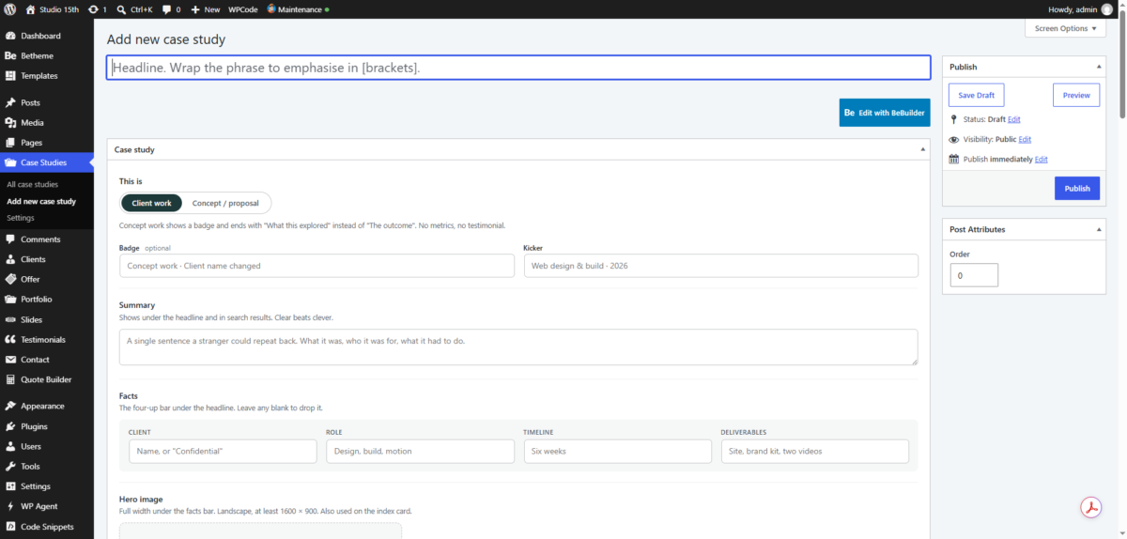Open the comments bubble in admin bar
Viewport: 1127px width, 539px height.
click(x=166, y=8)
